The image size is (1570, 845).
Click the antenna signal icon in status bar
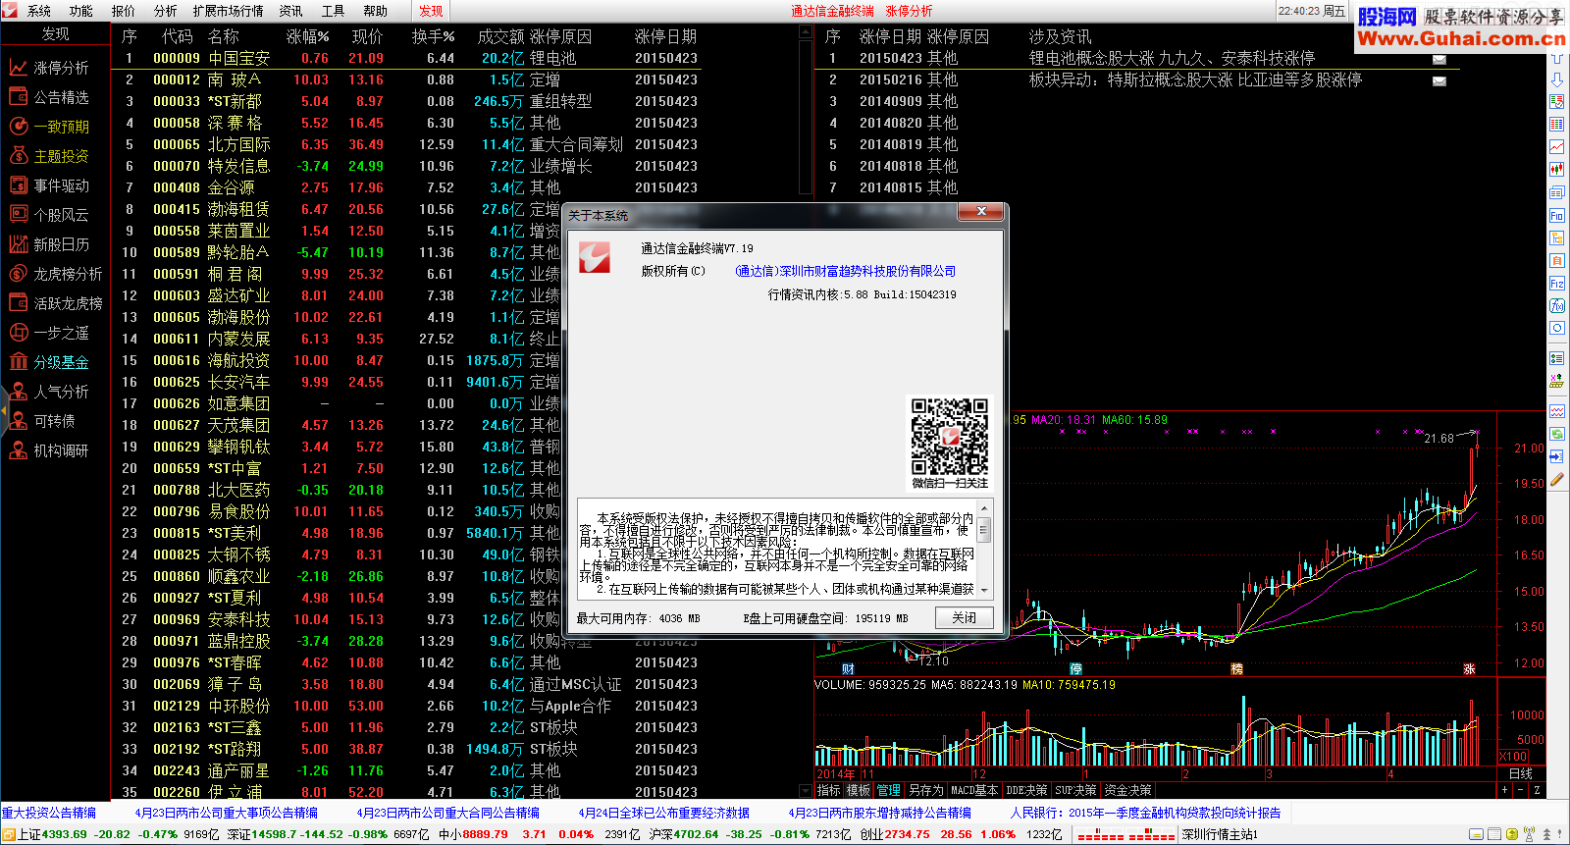[1530, 834]
